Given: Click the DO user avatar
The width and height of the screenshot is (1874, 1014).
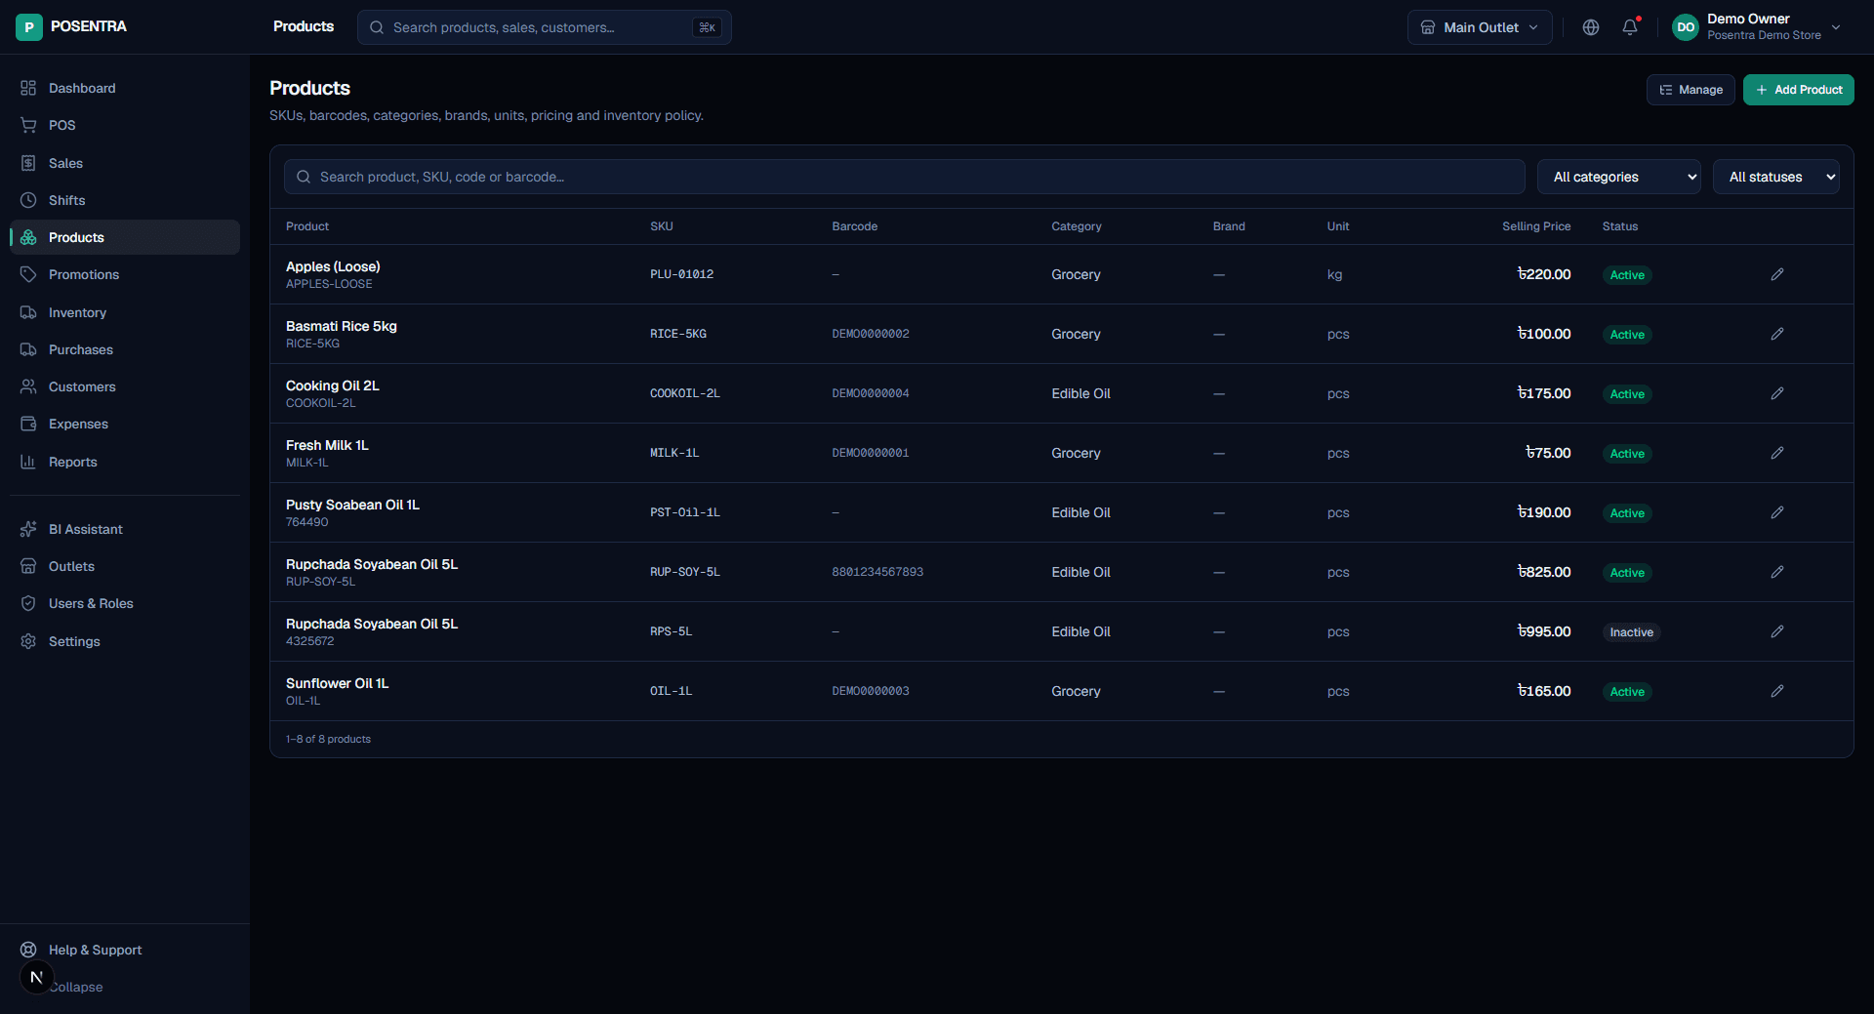Looking at the screenshot, I should pos(1686,27).
